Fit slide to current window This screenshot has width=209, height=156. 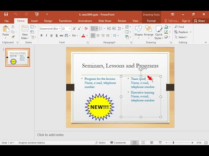tap(206, 143)
